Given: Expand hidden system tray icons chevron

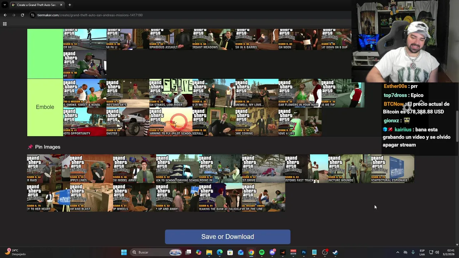Looking at the screenshot, I should coord(397,252).
